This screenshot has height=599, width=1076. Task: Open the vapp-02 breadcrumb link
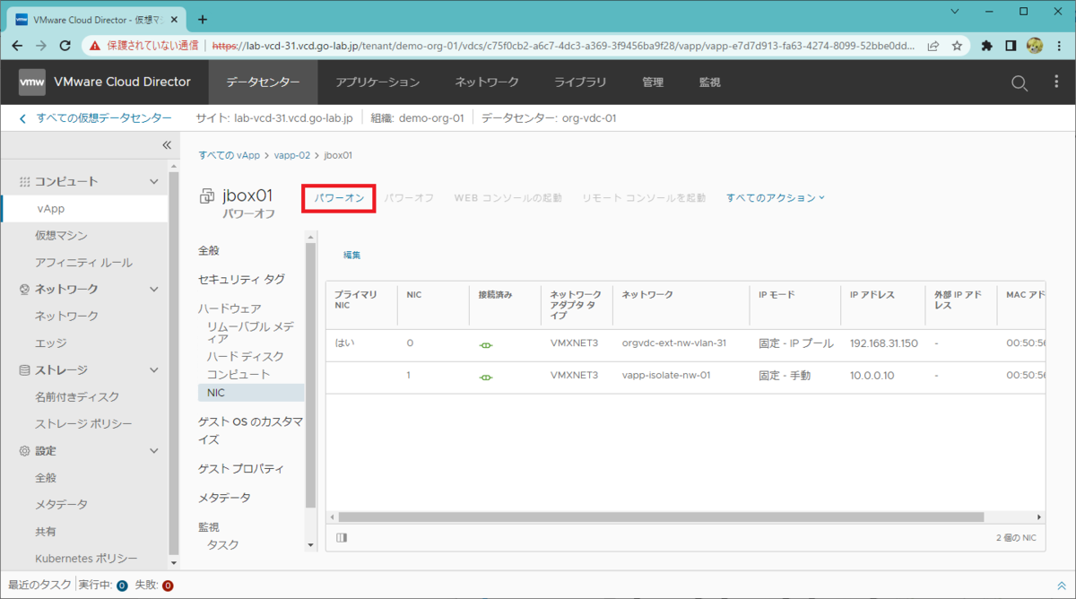[292, 155]
